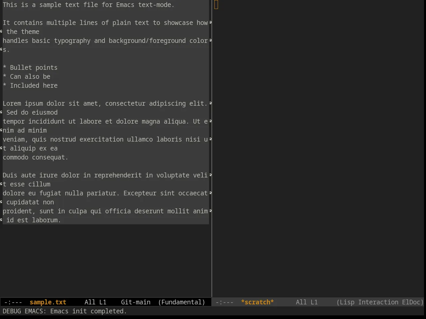Viewport: 426px width, 319px height.
Task: Click the wrapped text 'the theme'
Action: tap(23, 32)
